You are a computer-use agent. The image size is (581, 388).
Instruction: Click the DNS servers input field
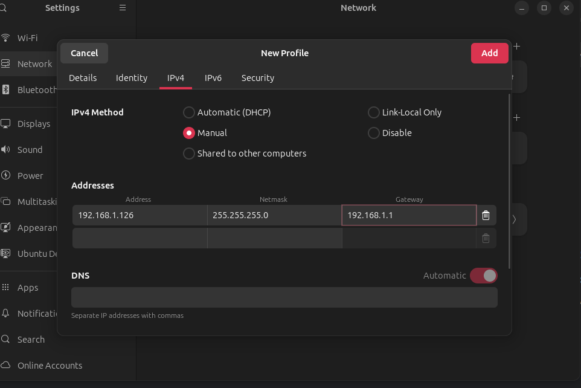284,297
